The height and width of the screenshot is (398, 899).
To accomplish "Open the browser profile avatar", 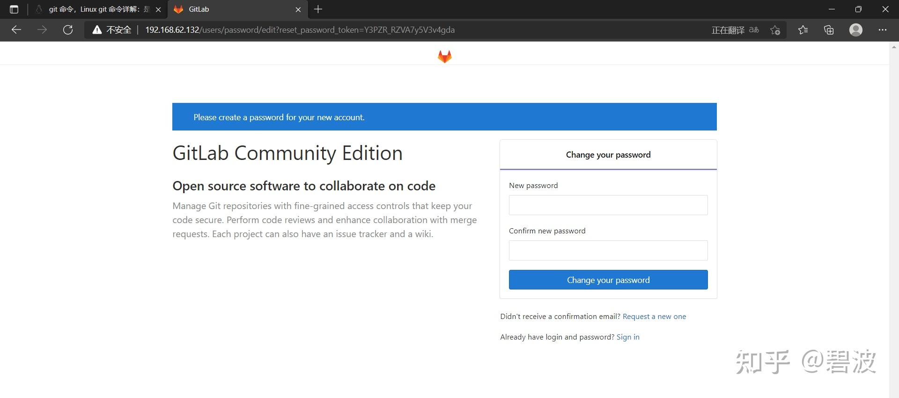I will click(x=856, y=30).
